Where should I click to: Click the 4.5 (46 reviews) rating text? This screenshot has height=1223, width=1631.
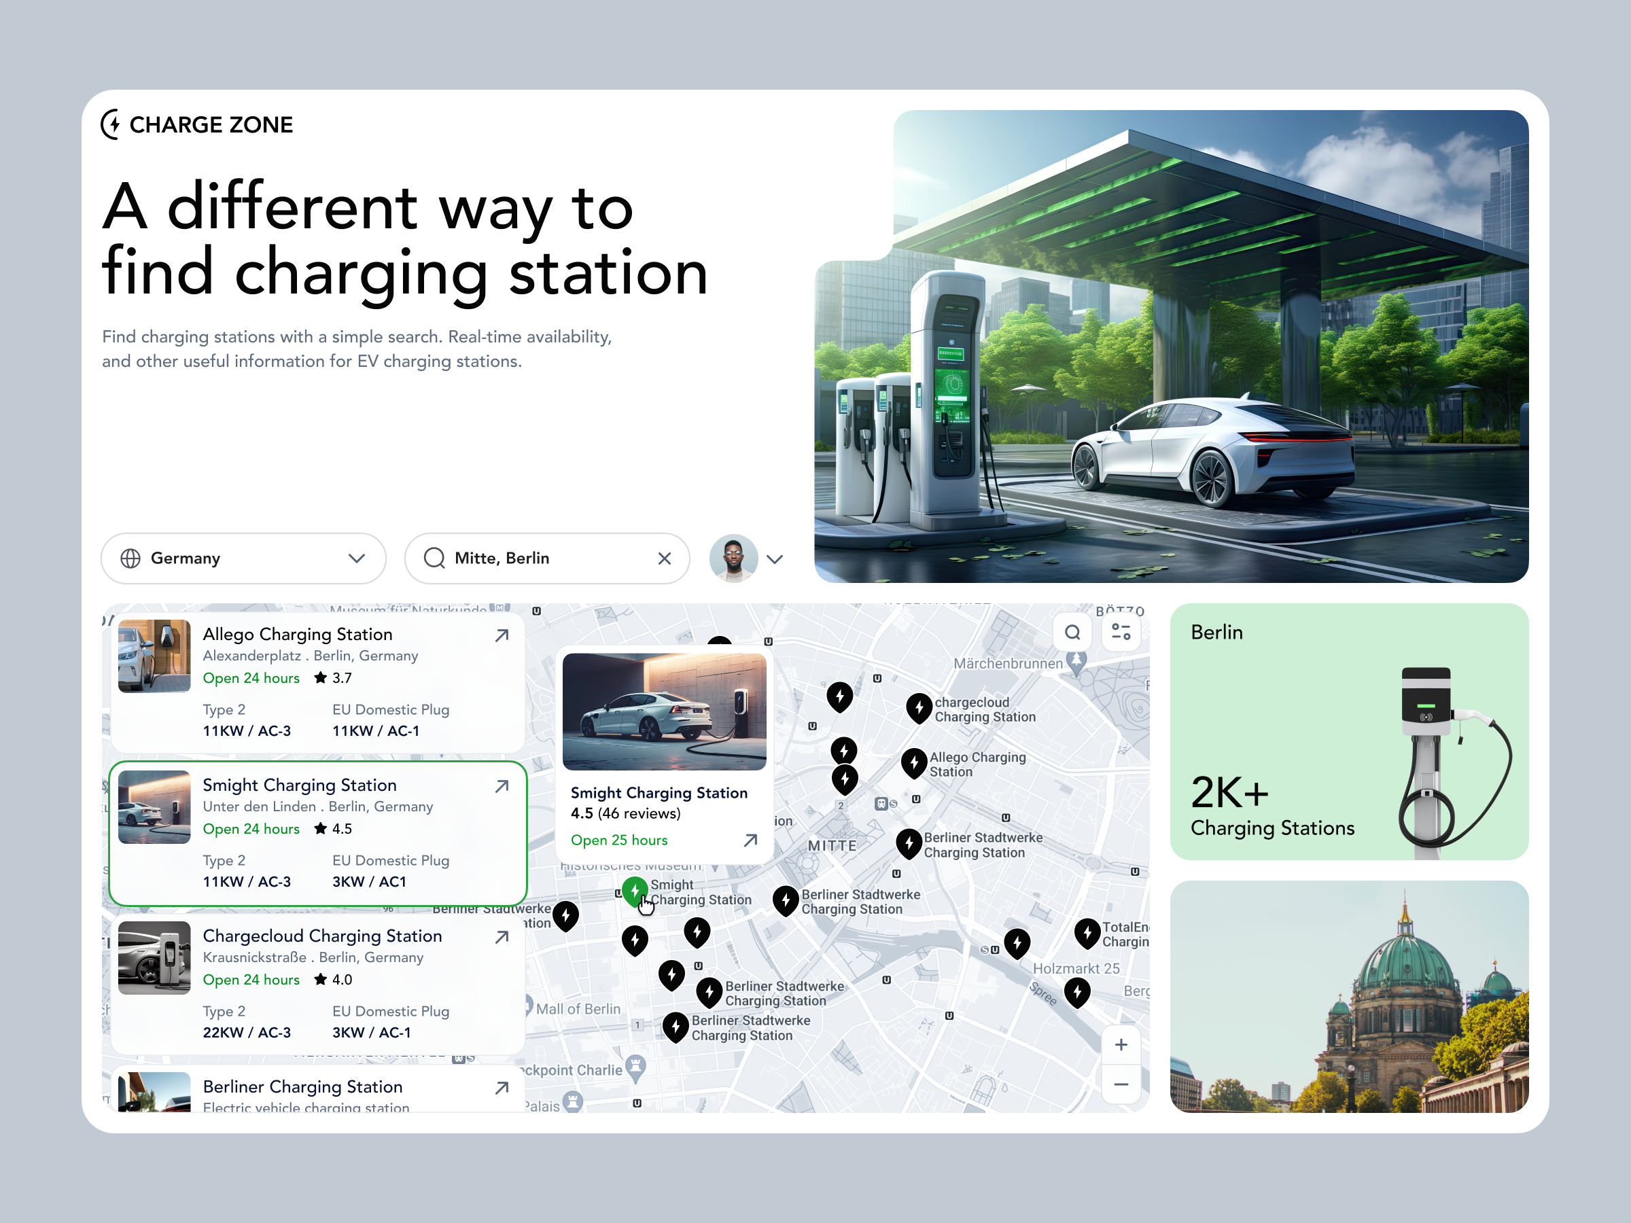pos(625,813)
